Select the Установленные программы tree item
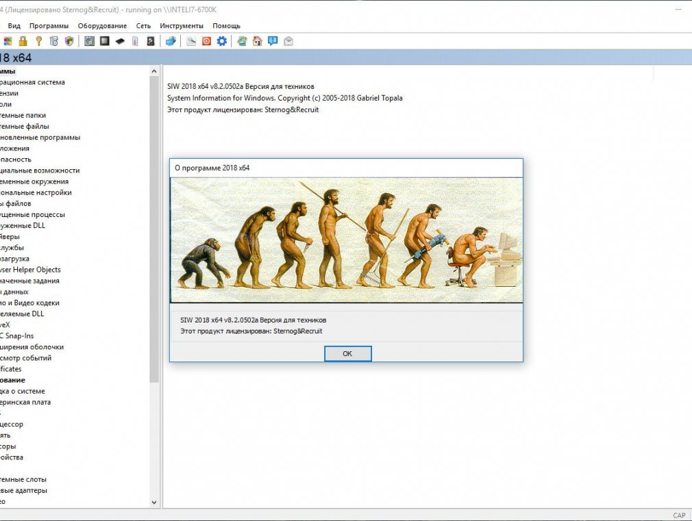 pos(40,137)
